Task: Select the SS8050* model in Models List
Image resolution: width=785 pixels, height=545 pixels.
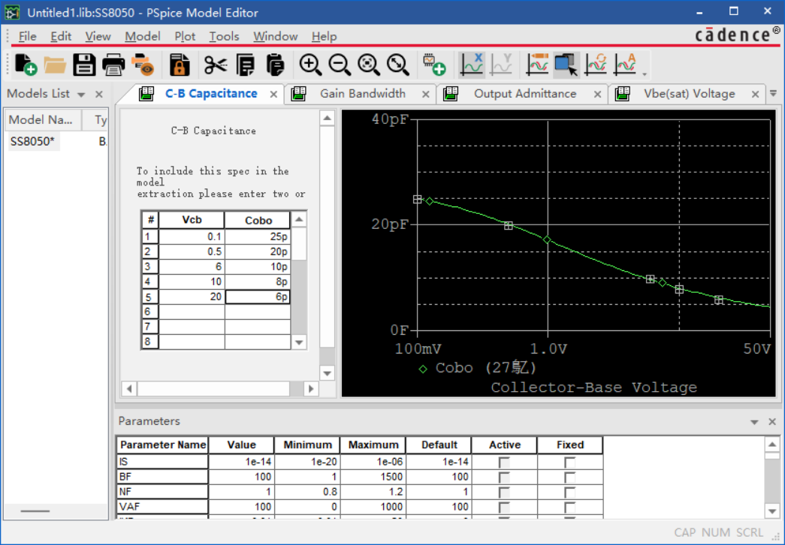Action: click(x=32, y=142)
